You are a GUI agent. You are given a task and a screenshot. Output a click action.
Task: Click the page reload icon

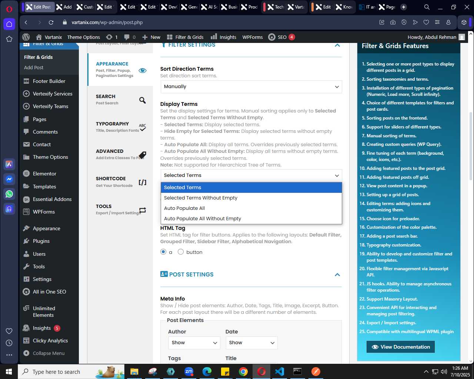click(x=51, y=23)
